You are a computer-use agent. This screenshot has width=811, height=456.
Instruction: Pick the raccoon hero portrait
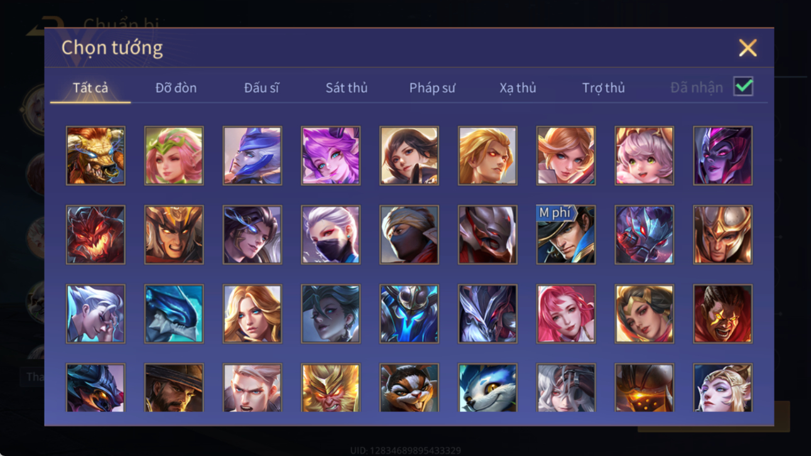(409, 388)
